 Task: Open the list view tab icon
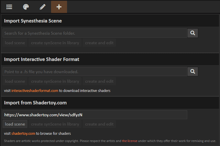coord(9,7)
